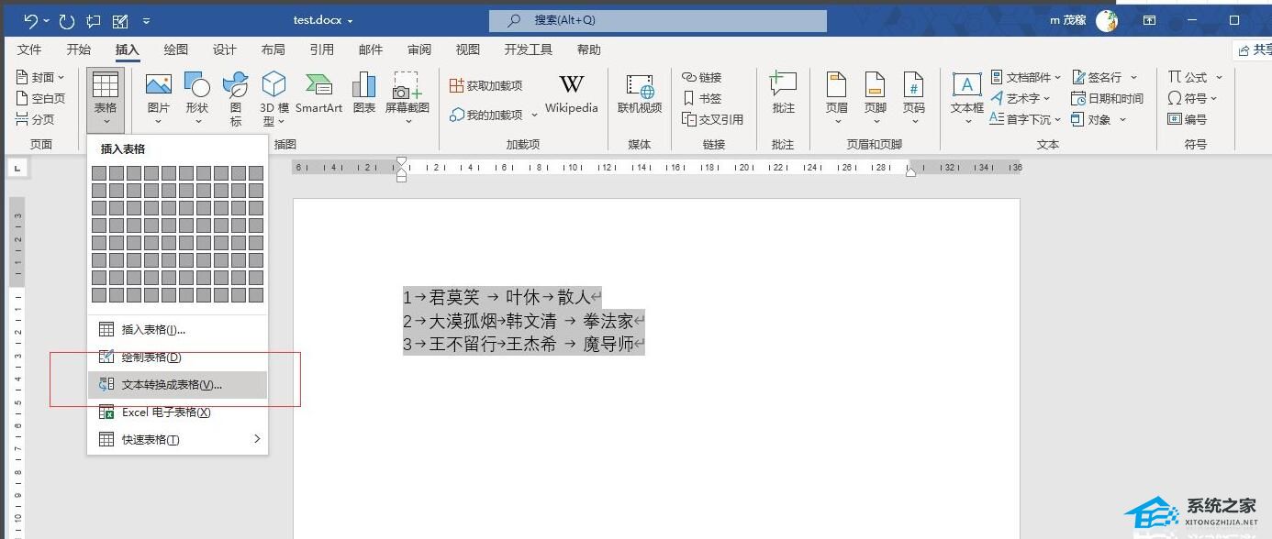Insert a Blank Page (空白页)
The image size is (1272, 539).
click(41, 98)
